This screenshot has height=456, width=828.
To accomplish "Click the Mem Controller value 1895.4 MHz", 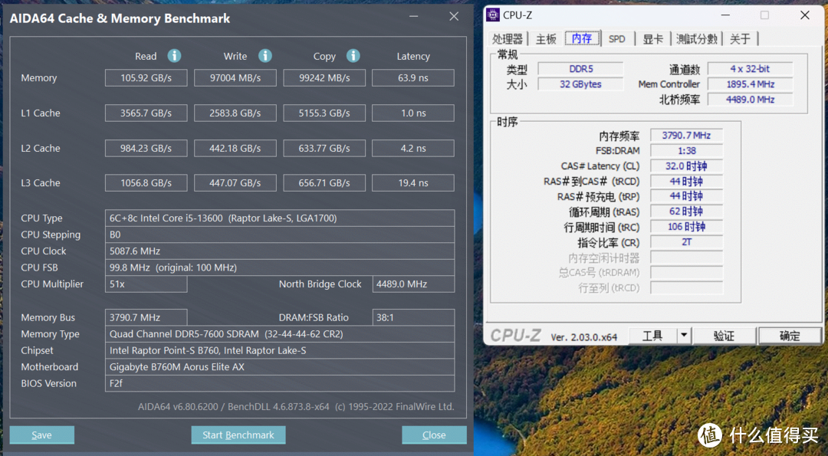I will (751, 84).
